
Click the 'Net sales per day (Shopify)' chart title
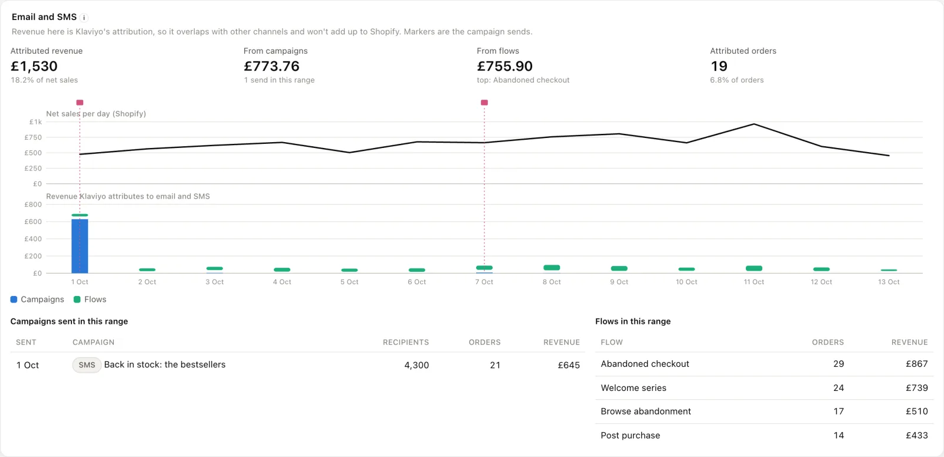pyautogui.click(x=96, y=114)
